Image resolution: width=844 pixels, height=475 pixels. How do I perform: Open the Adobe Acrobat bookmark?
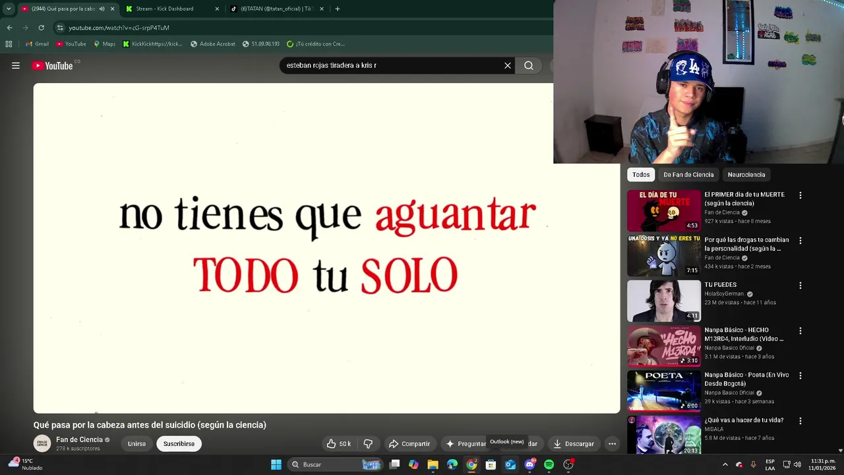[213, 44]
